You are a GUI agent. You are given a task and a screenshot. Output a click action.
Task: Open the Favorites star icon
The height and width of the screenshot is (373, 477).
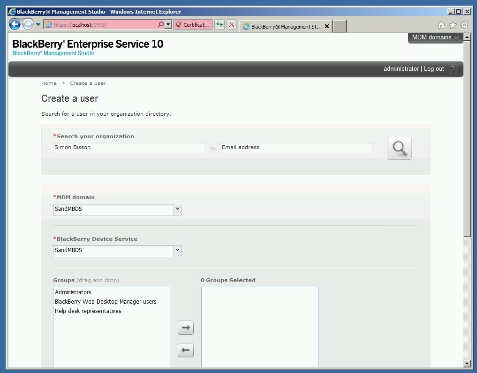coord(453,25)
